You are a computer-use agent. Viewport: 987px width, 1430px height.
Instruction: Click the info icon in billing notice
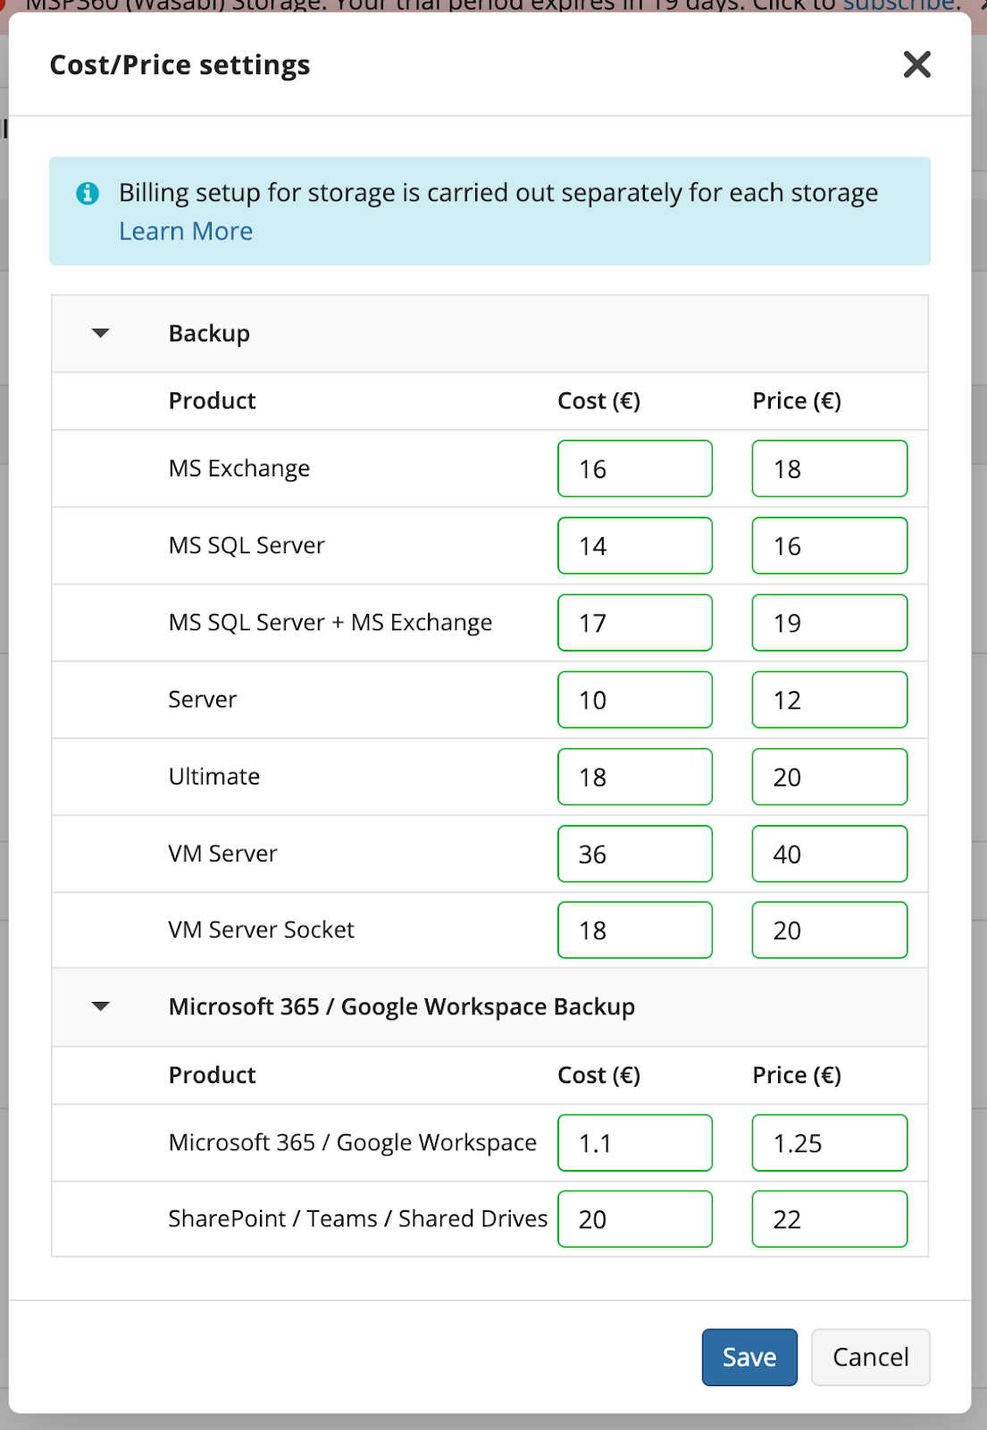[88, 193]
